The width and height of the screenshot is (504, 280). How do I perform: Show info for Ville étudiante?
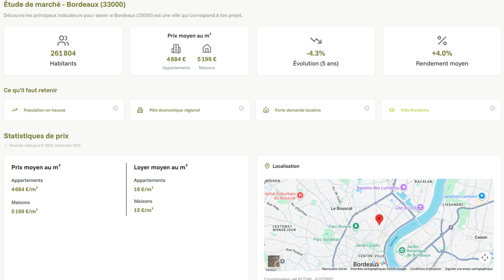click(493, 108)
